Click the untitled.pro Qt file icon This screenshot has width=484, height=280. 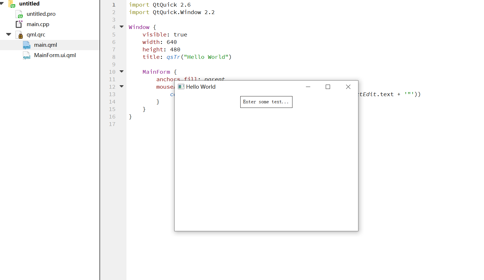19,14
